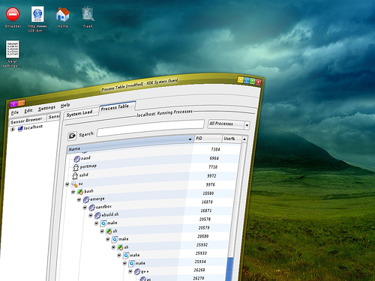375x281 pixels.
Task: Switch to the System Load tab
Action: [x=79, y=113]
